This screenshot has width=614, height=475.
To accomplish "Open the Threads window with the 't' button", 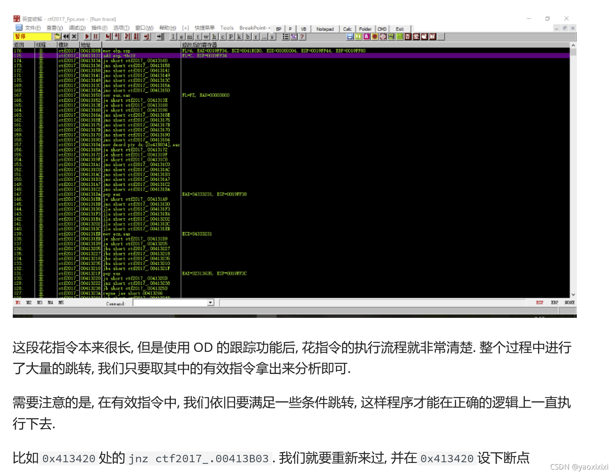I will (198, 36).
